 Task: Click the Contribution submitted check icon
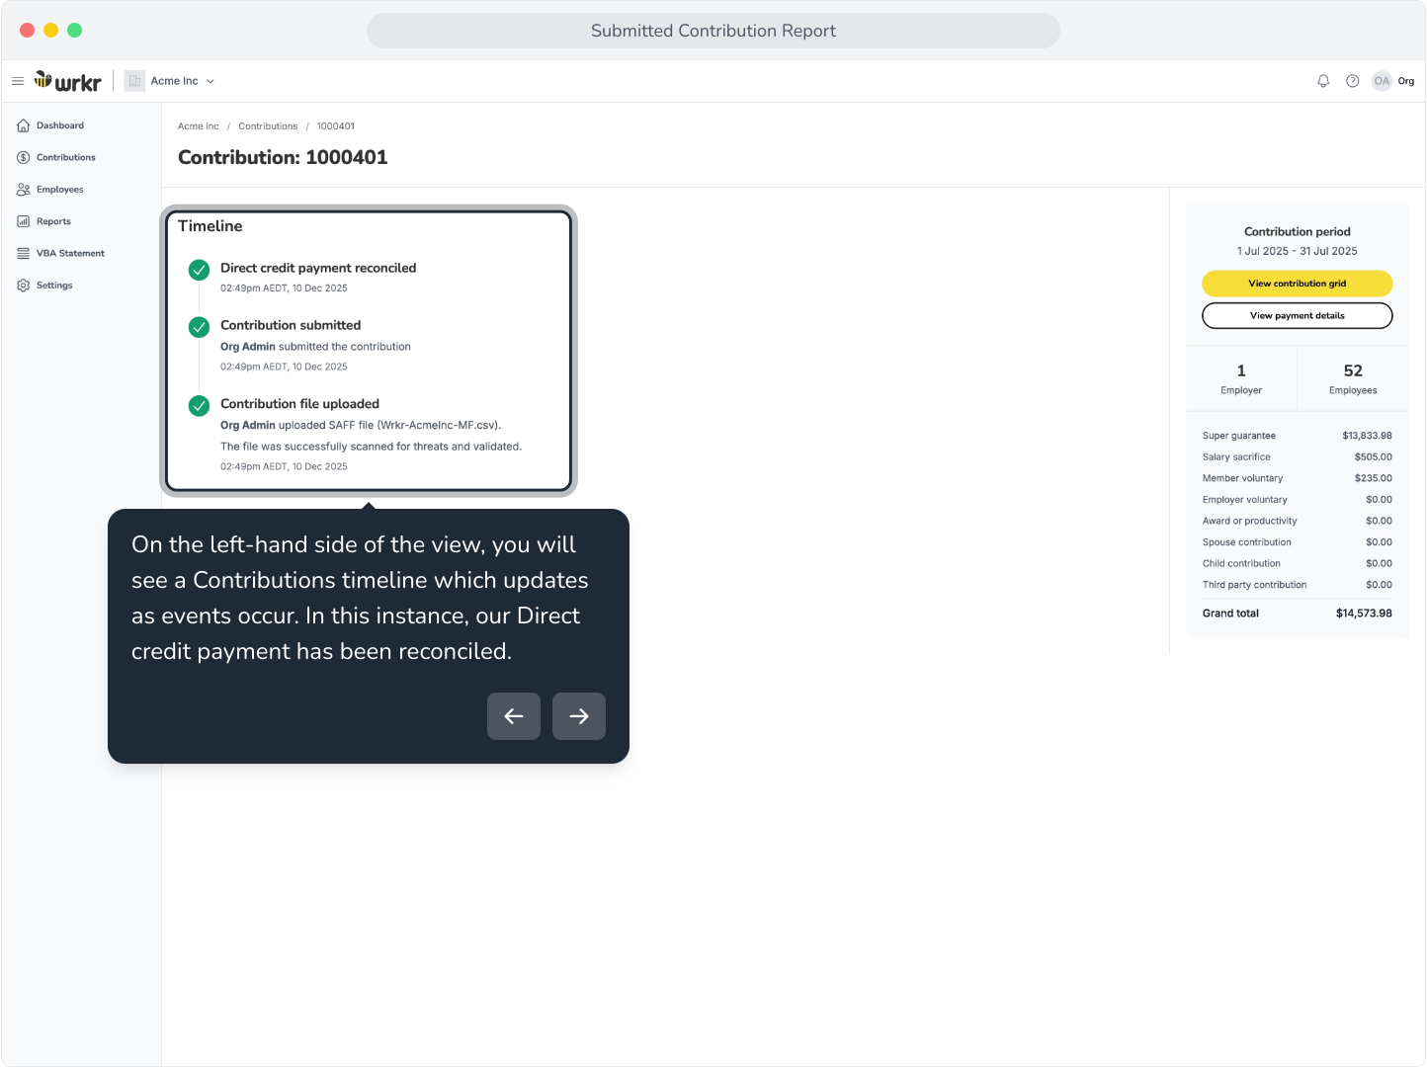(200, 327)
